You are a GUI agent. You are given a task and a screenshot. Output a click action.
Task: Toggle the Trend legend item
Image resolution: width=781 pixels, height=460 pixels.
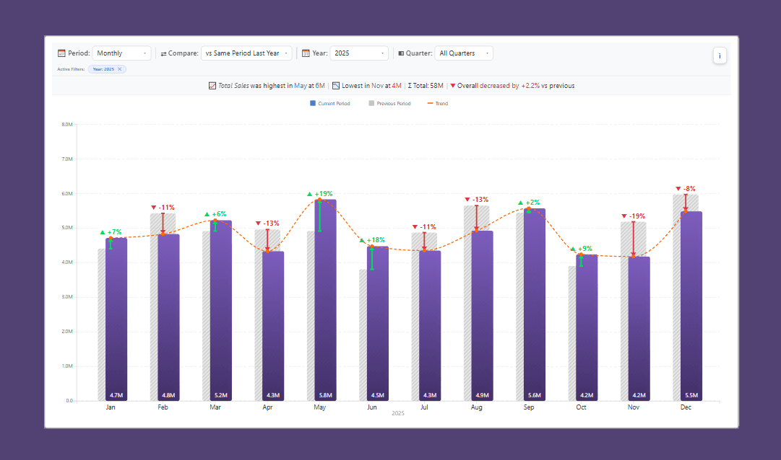click(438, 103)
